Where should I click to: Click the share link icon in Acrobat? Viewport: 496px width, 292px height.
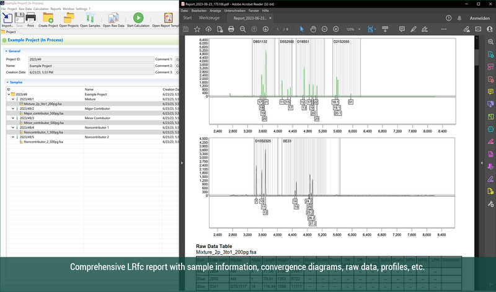467,29
